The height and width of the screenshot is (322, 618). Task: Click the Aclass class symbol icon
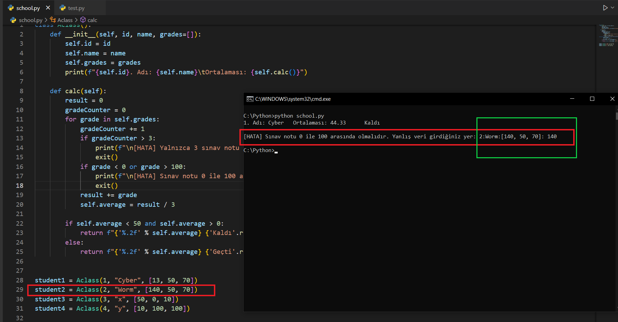(53, 20)
